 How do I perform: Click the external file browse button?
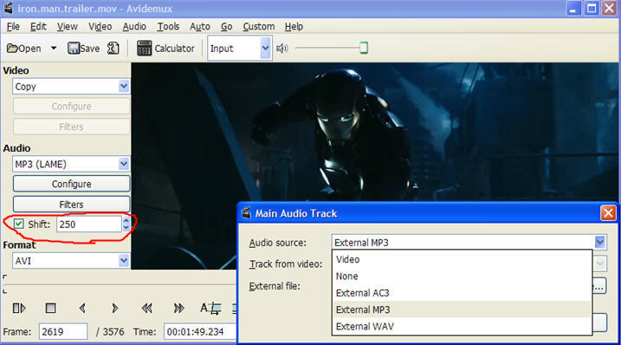[x=600, y=286]
